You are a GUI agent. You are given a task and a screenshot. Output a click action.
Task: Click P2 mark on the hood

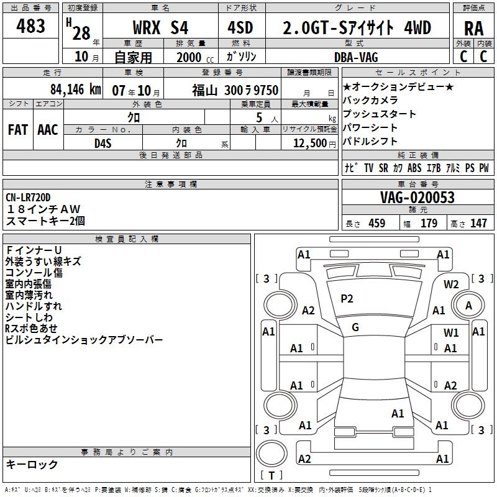pyautogui.click(x=347, y=299)
